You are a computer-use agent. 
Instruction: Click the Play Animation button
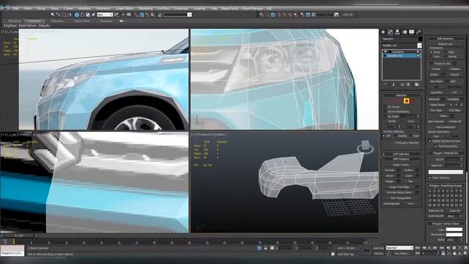pos(429,248)
